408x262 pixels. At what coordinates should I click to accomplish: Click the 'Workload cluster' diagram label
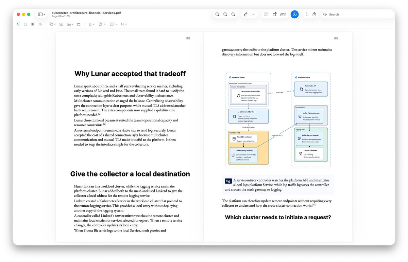[x=239, y=77]
